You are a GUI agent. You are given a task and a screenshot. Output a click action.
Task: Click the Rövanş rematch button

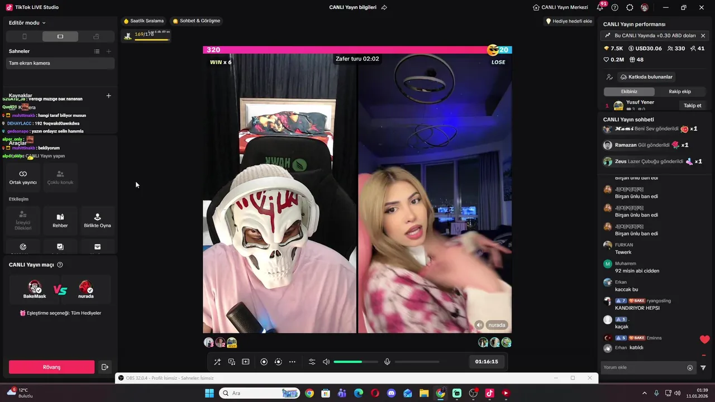point(51,367)
